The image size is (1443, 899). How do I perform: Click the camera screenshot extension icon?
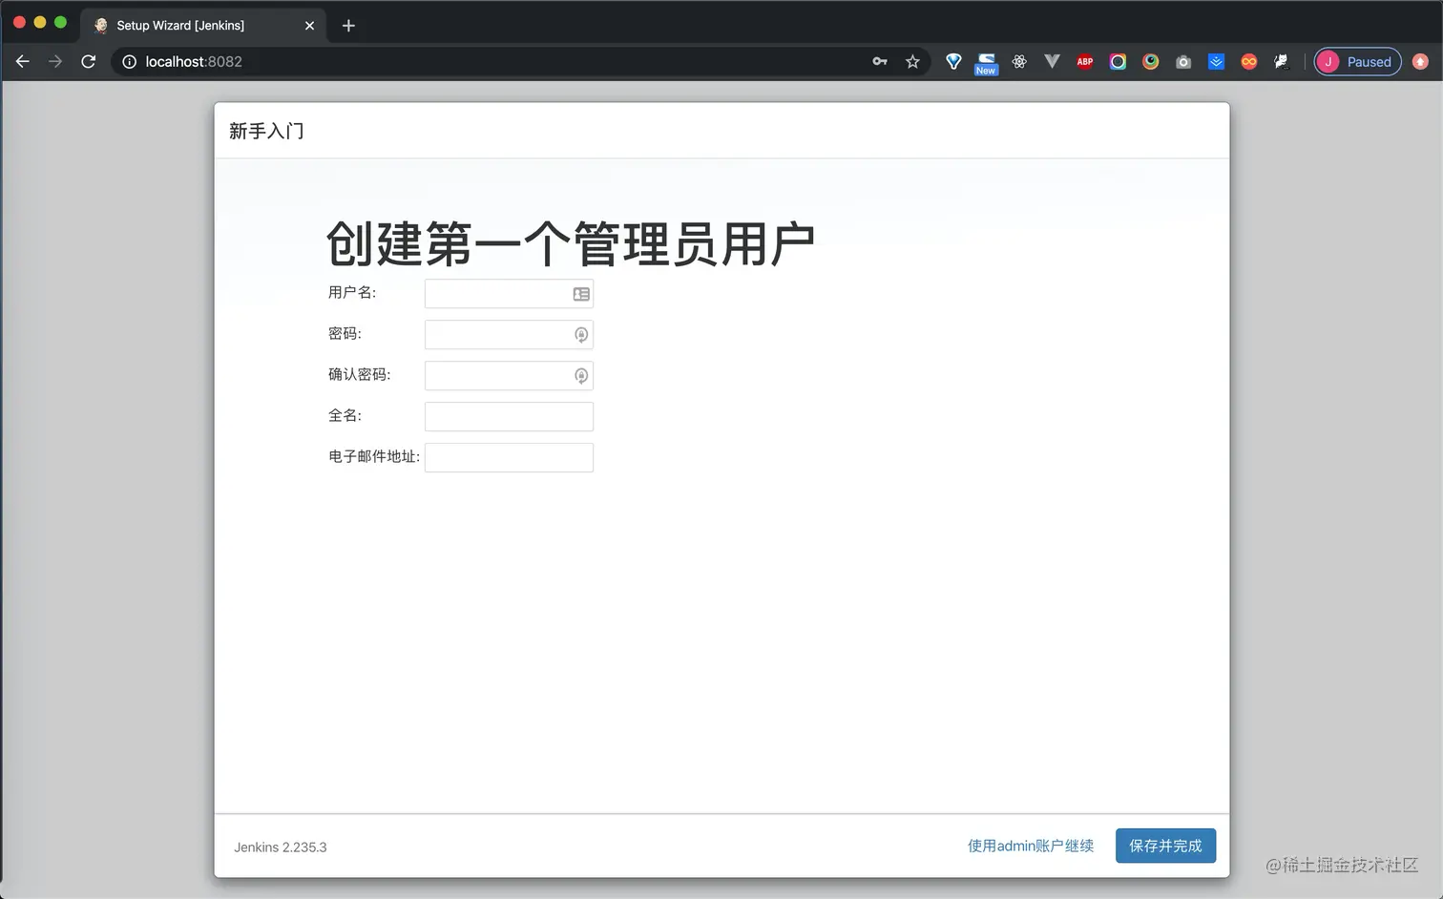pyautogui.click(x=1183, y=61)
